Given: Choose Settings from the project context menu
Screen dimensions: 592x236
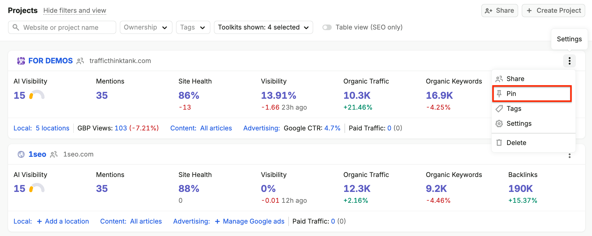Looking at the screenshot, I should pyautogui.click(x=533, y=124).
